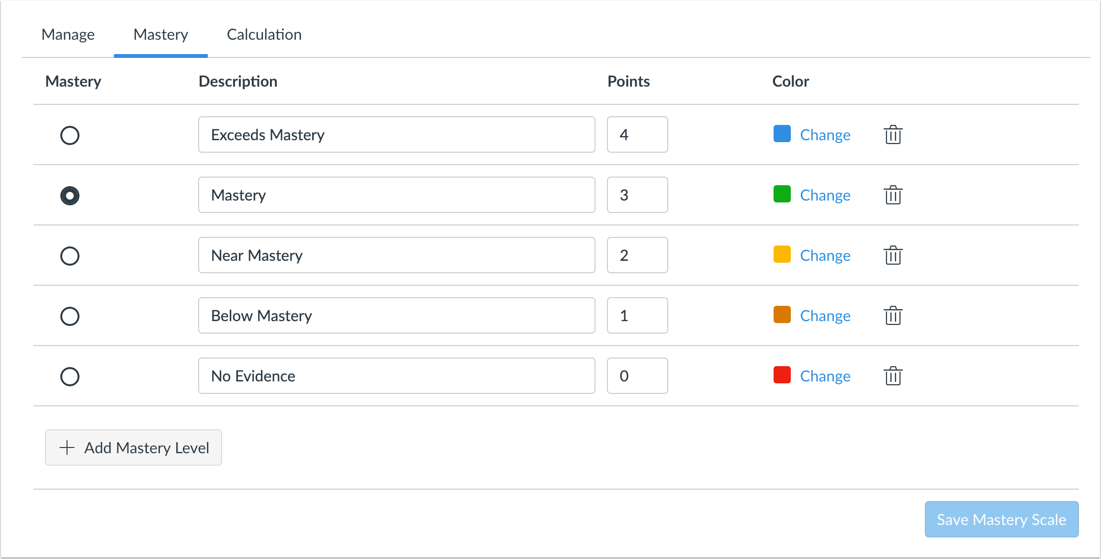The width and height of the screenshot is (1101, 559).
Task: Change the color for Below Mastery
Action: (x=824, y=315)
